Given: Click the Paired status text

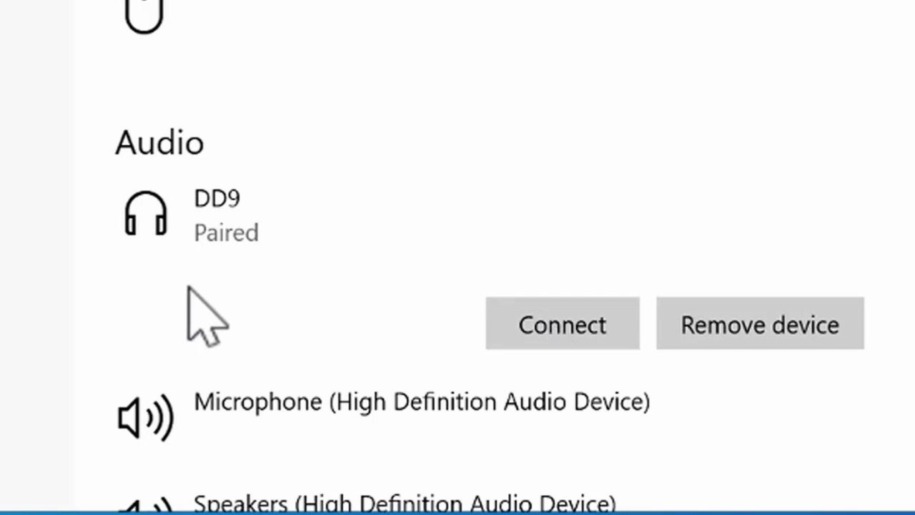Looking at the screenshot, I should (226, 232).
